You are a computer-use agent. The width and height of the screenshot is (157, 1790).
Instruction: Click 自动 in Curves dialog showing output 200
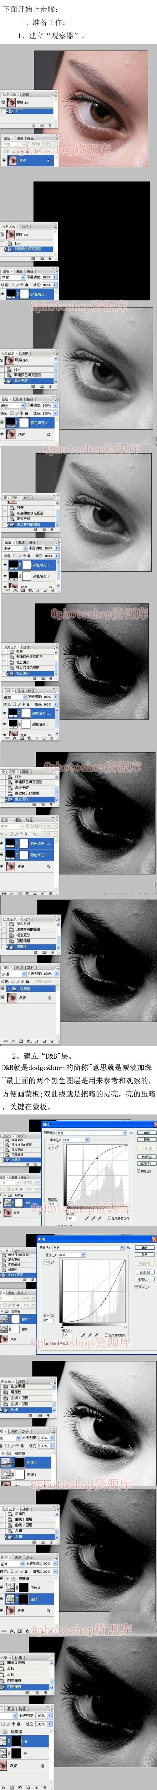click(146, 1157)
